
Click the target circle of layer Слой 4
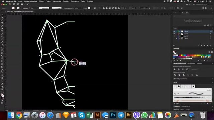click(210, 36)
